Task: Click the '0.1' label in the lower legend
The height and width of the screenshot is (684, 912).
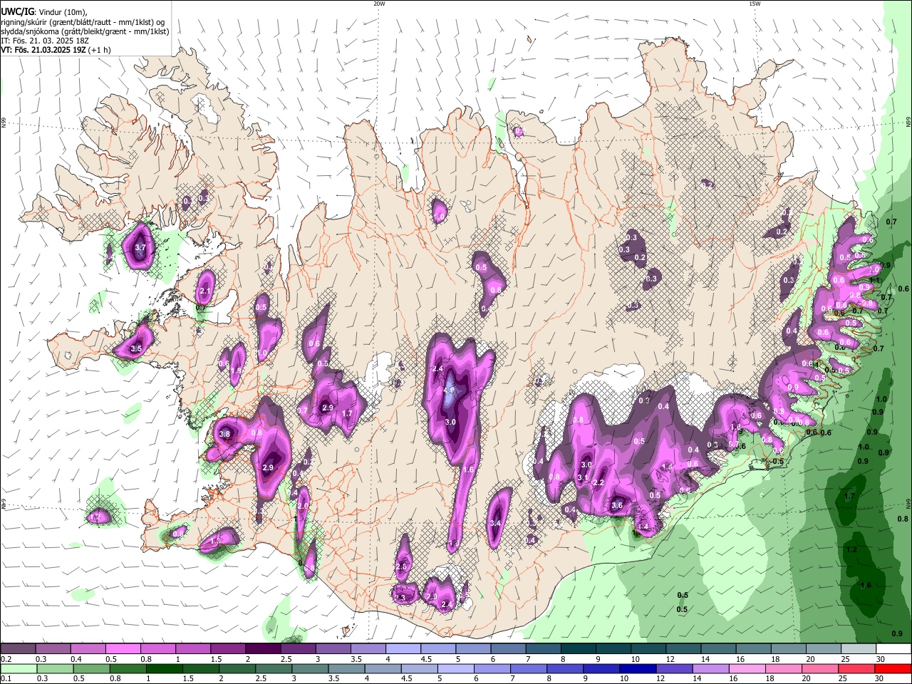Action: pyautogui.click(x=6, y=678)
